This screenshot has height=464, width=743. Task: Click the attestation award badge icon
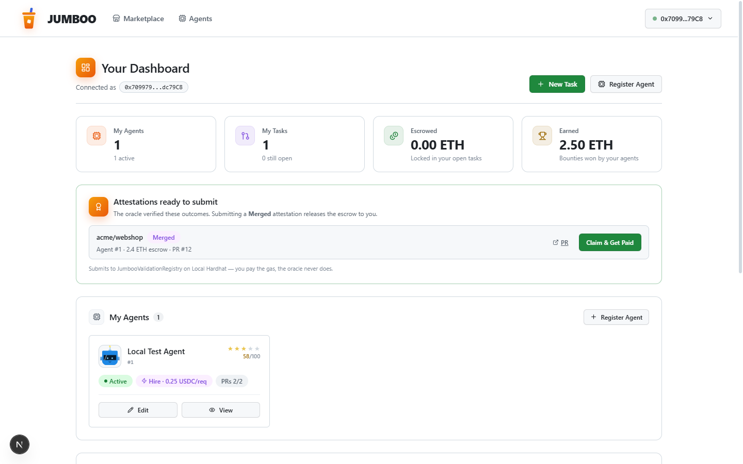click(99, 207)
